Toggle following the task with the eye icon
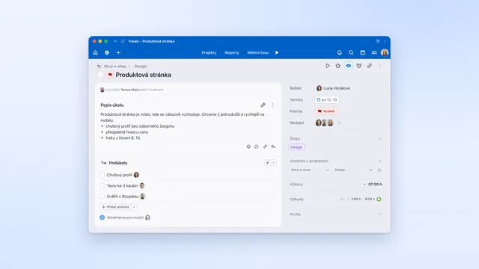The height and width of the screenshot is (269, 479). point(348,66)
